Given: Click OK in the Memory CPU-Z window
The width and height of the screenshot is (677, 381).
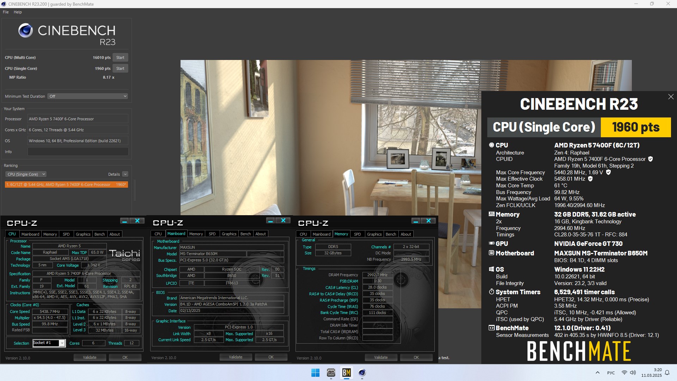Looking at the screenshot, I should pos(416,357).
